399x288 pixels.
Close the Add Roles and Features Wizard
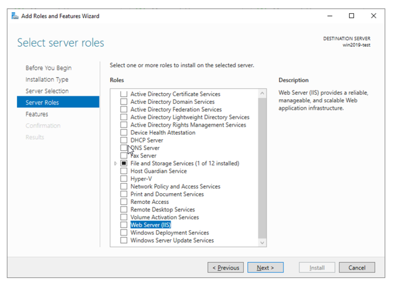373,16
